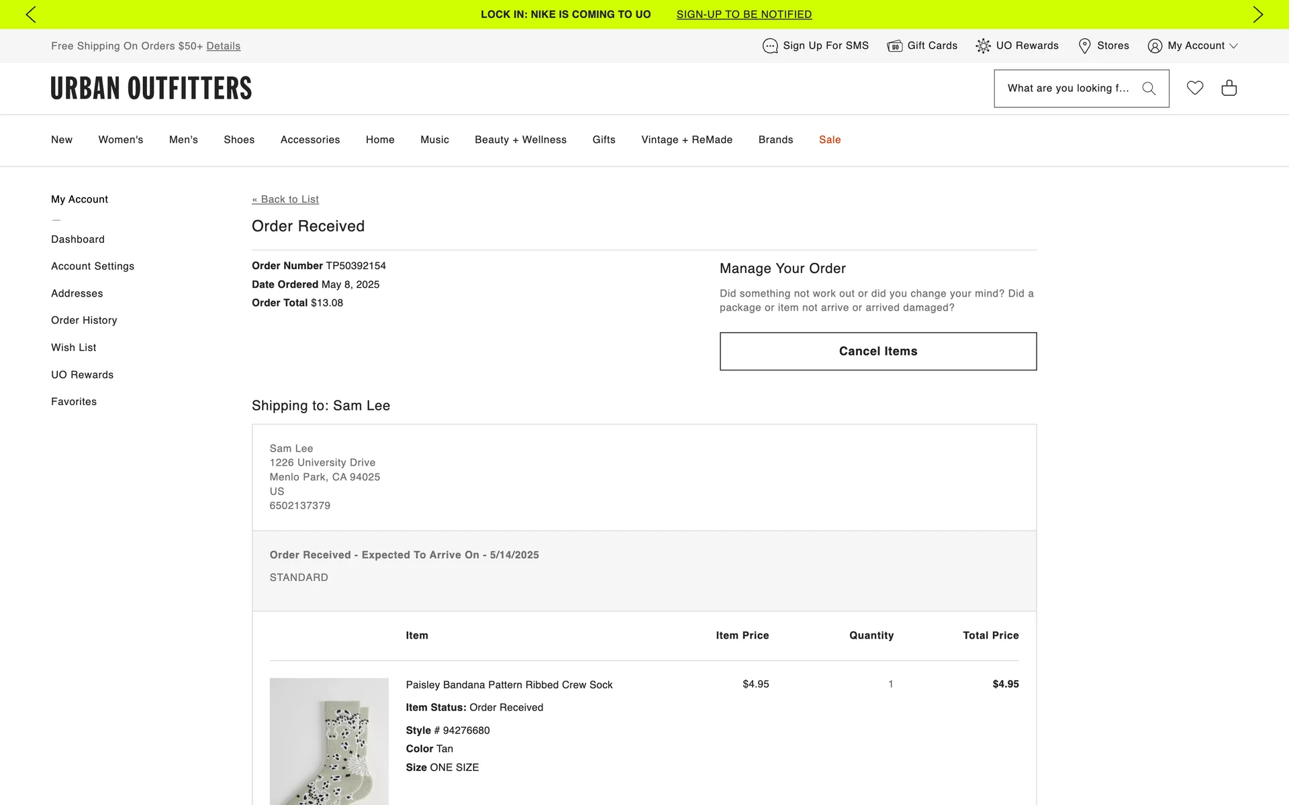Open free shipping Details link
1289x805 pixels.
point(224,46)
